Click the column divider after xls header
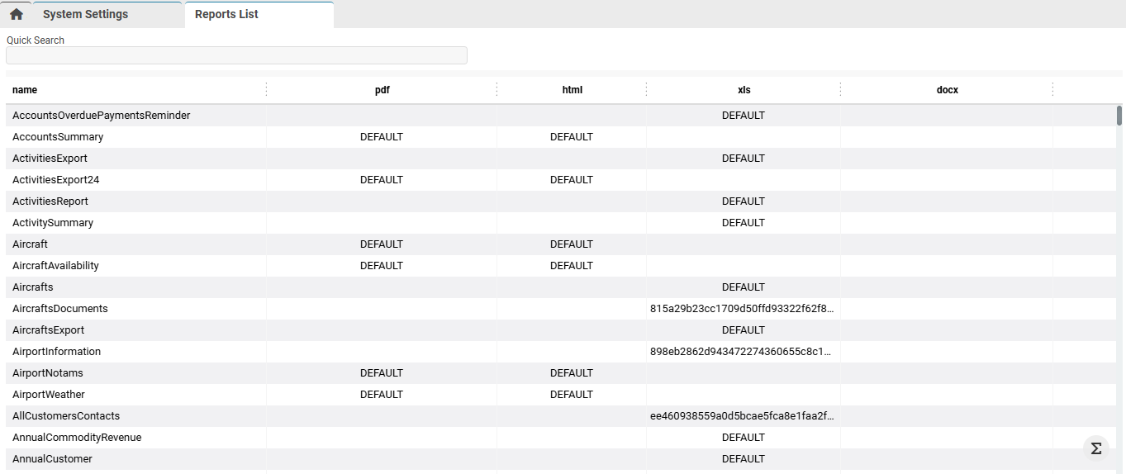The width and height of the screenshot is (1126, 474). pos(840,90)
